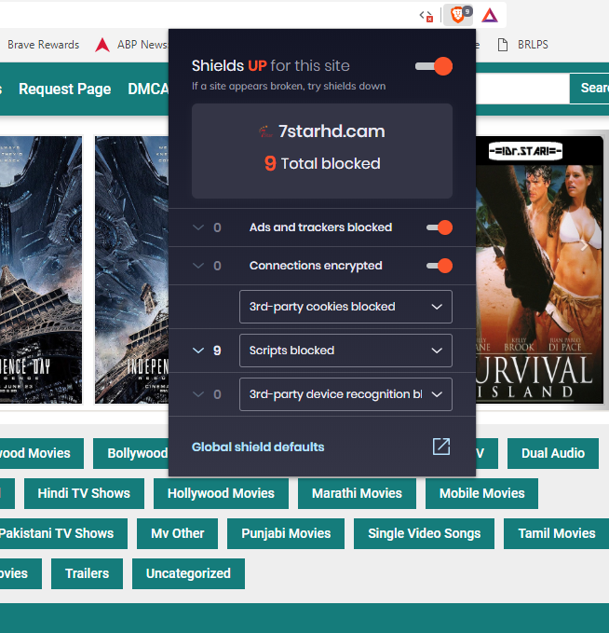609x633 pixels.
Task: Open the Brave Rewards triangle icon
Action: (490, 15)
